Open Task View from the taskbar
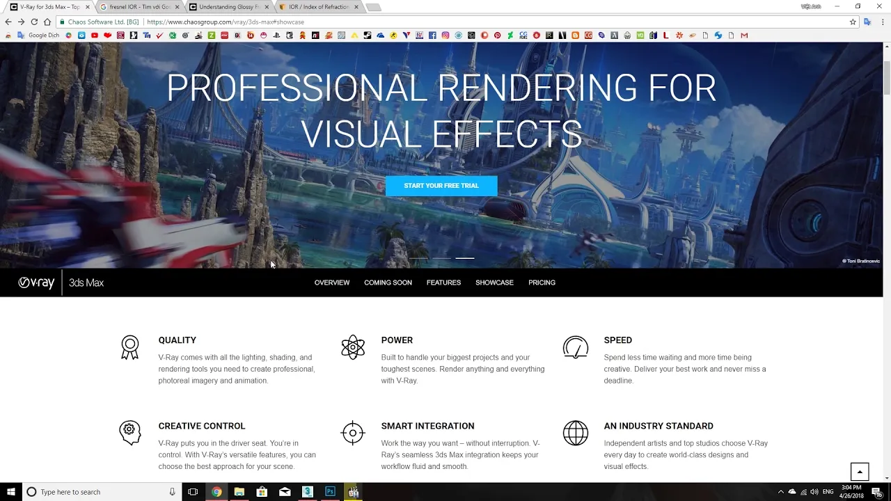 (193, 492)
